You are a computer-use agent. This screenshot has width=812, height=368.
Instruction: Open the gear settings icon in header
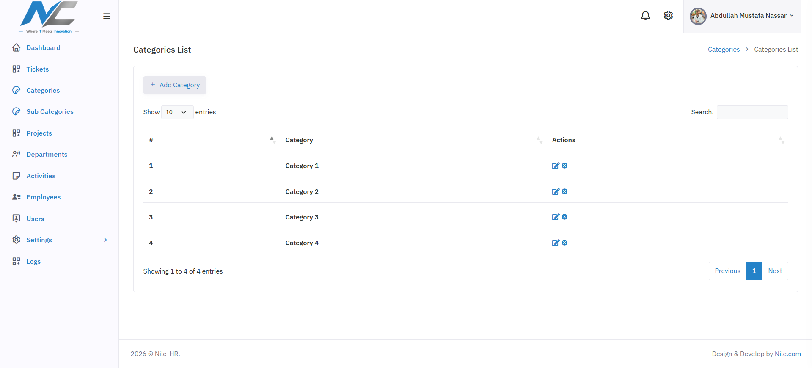(x=668, y=16)
